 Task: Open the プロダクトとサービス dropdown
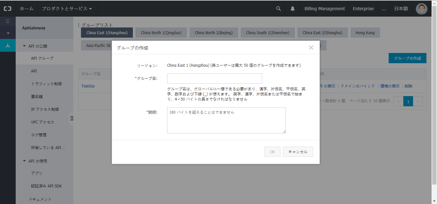pyautogui.click(x=67, y=9)
